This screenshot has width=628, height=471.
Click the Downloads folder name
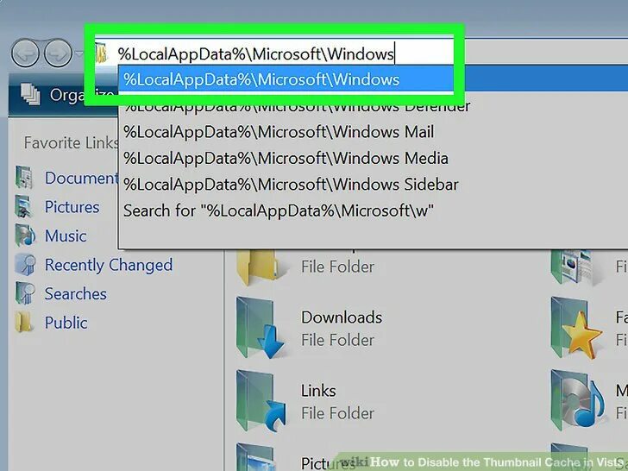[342, 317]
